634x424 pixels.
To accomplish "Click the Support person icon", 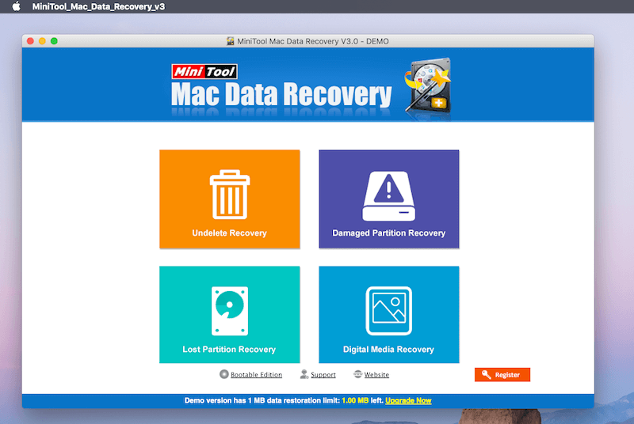I will click(304, 374).
